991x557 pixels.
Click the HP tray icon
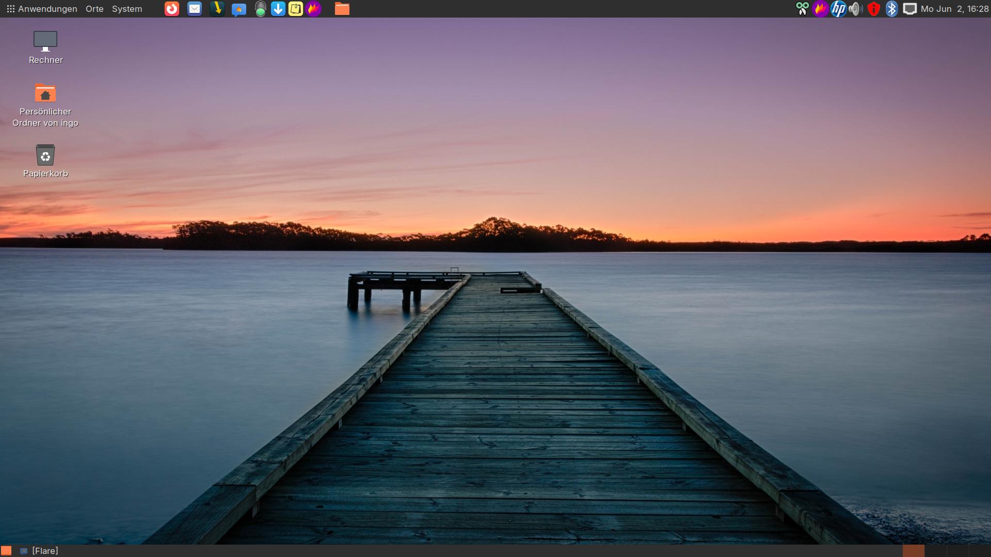tap(839, 9)
